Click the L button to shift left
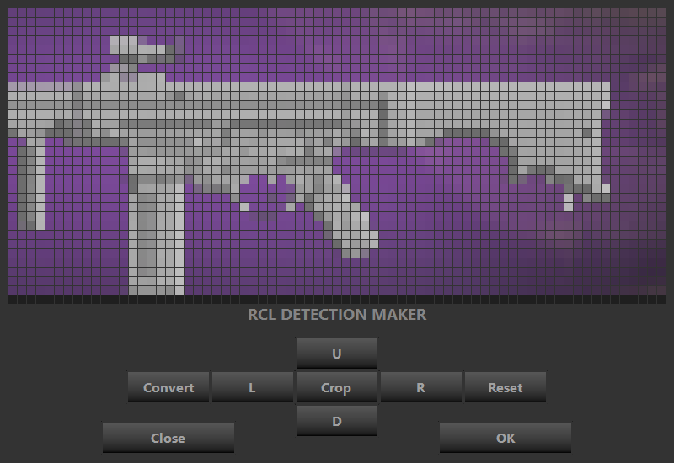674x463 pixels. pyautogui.click(x=252, y=387)
